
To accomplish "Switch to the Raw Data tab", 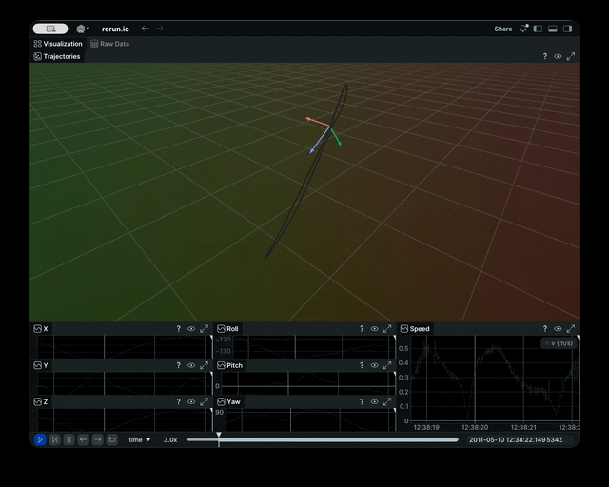I will click(x=110, y=44).
